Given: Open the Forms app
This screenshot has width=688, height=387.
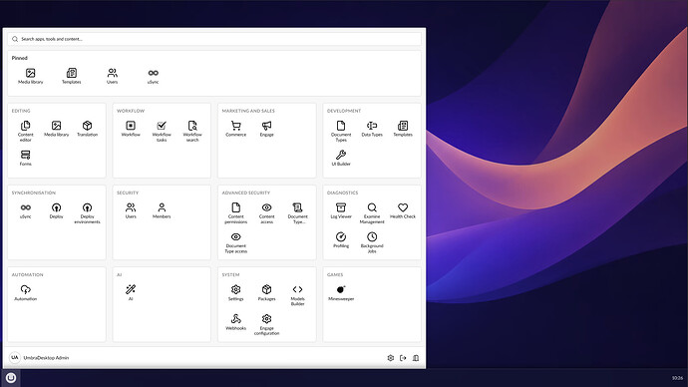Looking at the screenshot, I should (26, 158).
